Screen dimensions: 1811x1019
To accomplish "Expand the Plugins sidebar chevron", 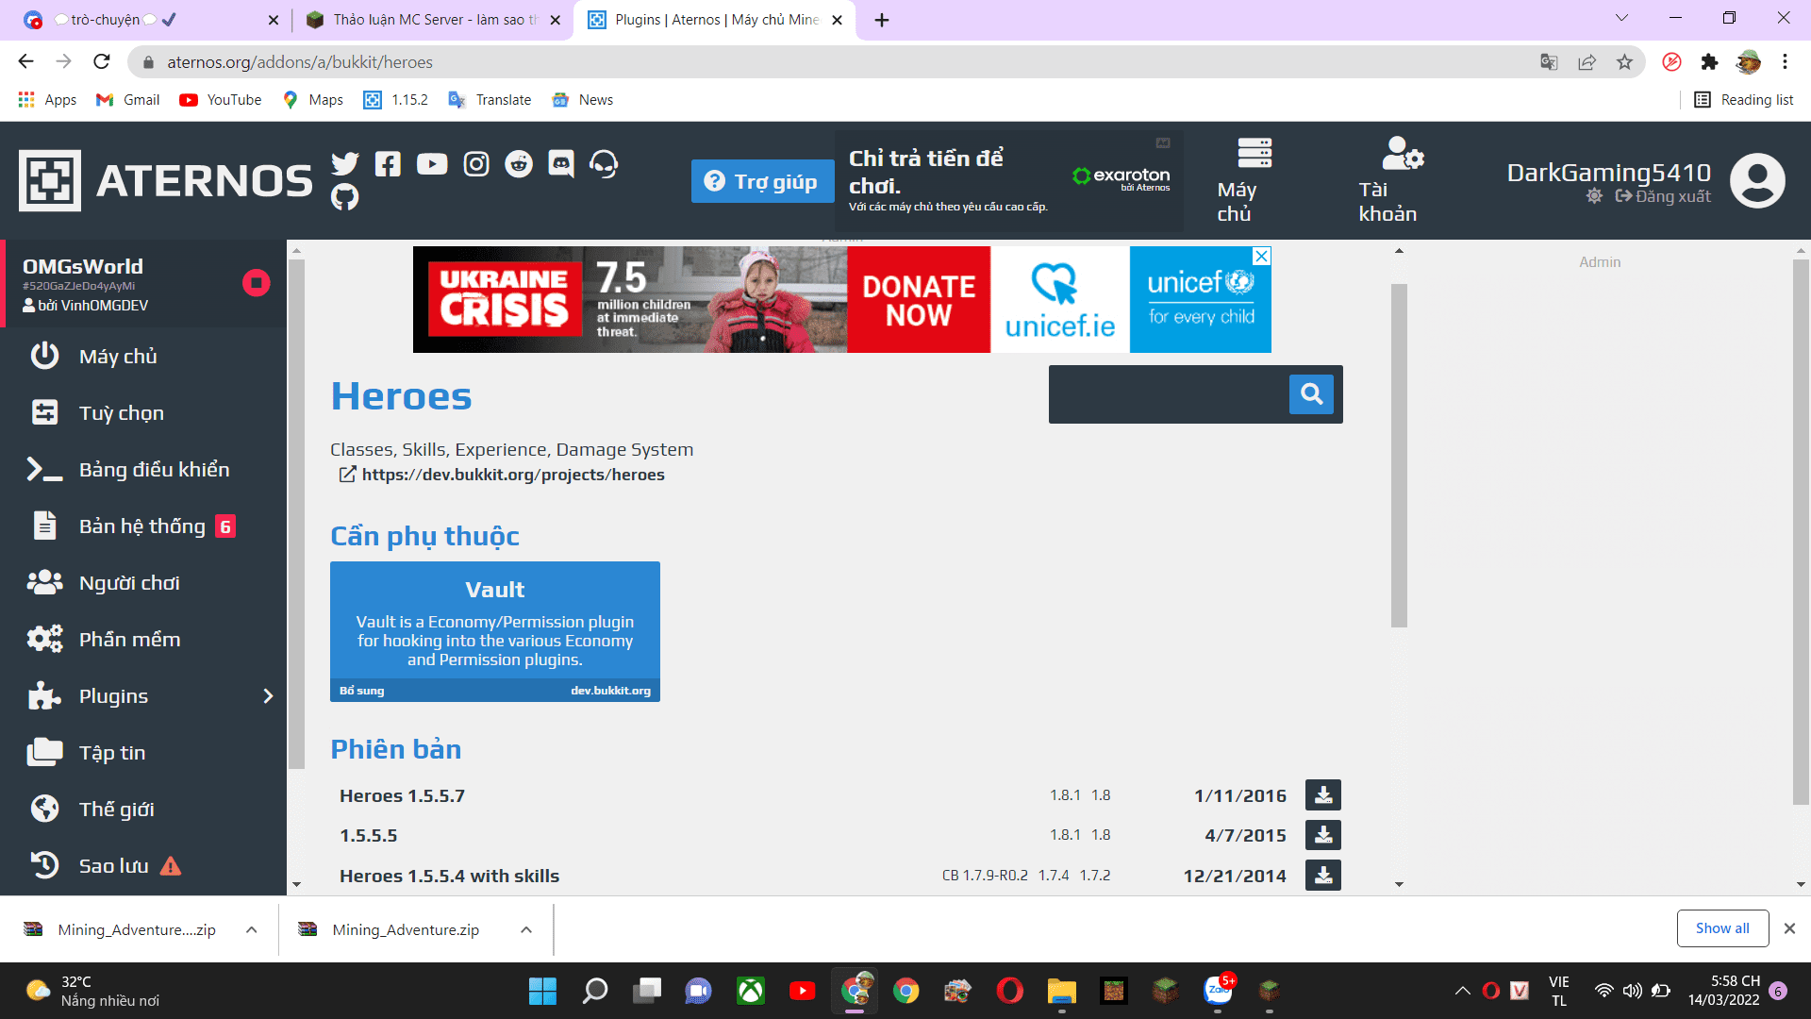I will pos(268,696).
